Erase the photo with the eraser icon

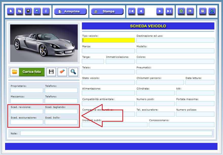click(x=62, y=72)
